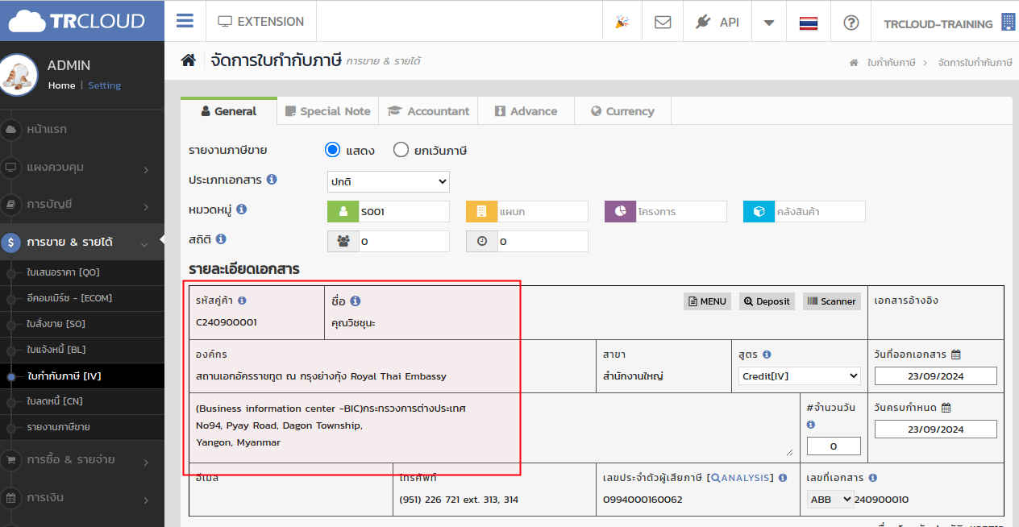Screen dimensions: 1019x527
Task: Click info icon next to ประเภทเอกสาร
Action: [x=272, y=179]
